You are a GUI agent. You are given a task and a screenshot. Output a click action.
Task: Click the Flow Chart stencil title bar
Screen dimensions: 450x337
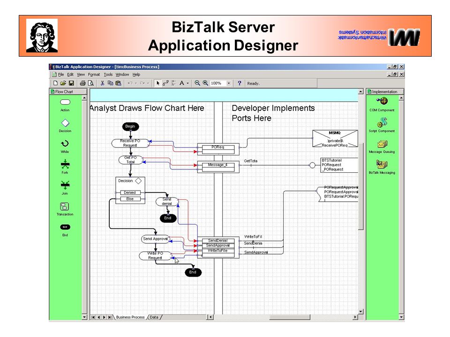click(68, 92)
